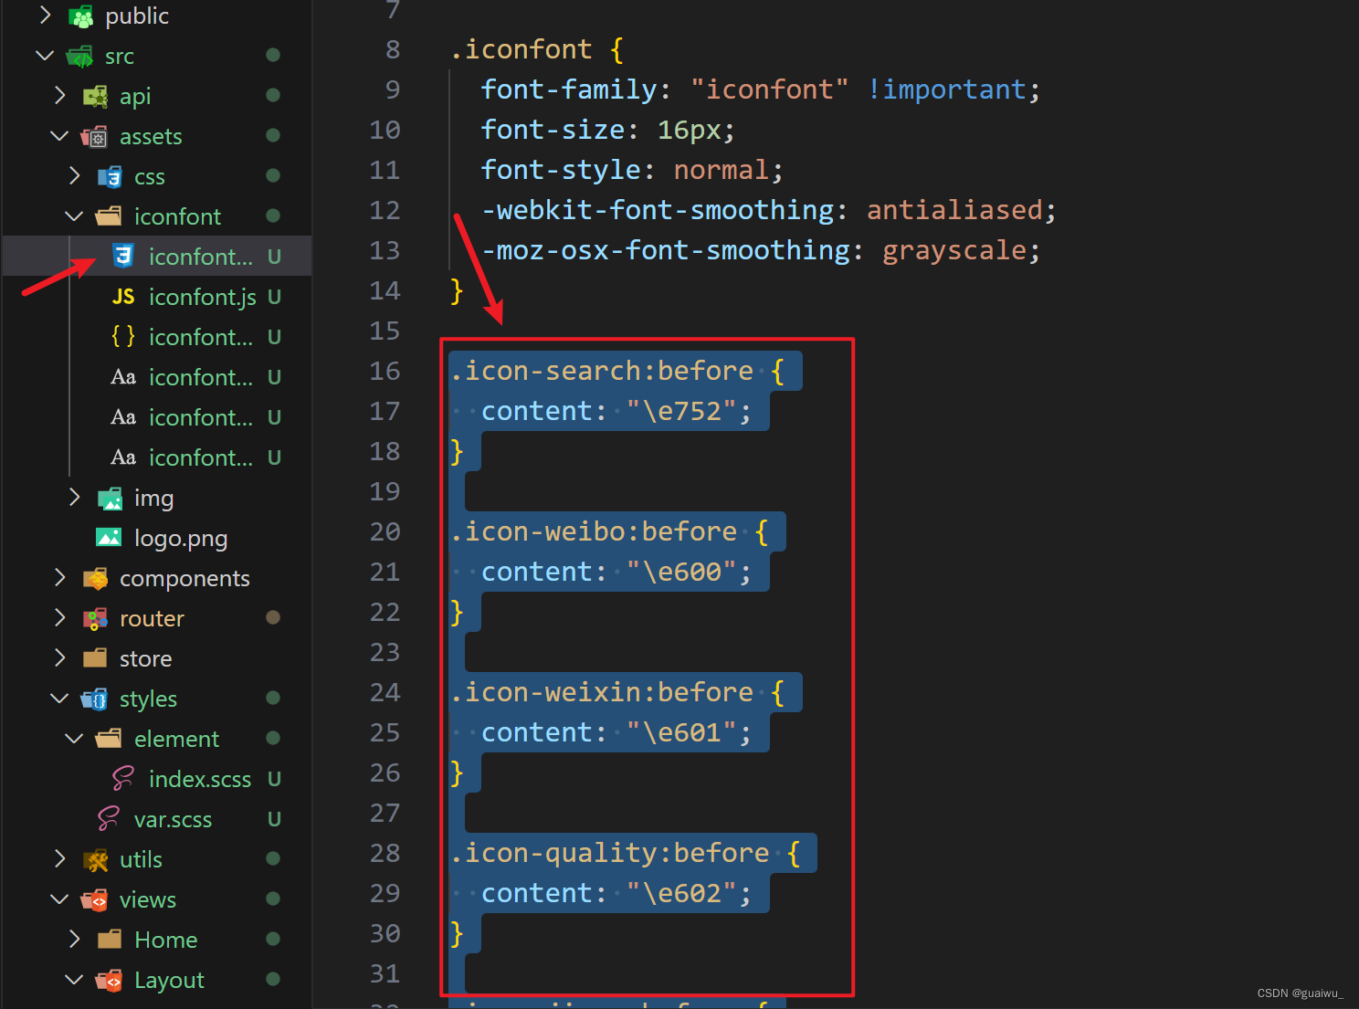This screenshot has height=1009, width=1359.
Task: Click the store folder icon
Action: pos(95,658)
